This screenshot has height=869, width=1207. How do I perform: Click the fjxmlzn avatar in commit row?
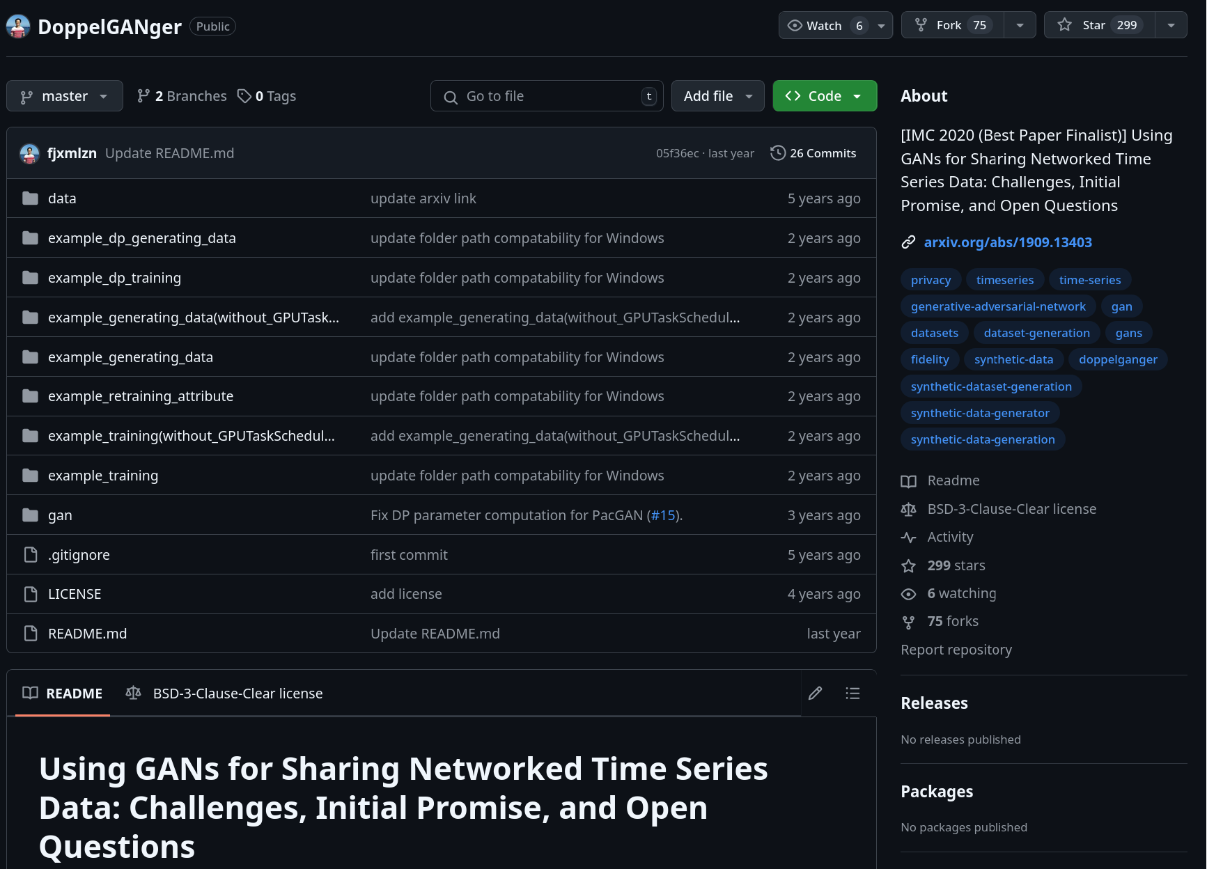pyautogui.click(x=29, y=153)
